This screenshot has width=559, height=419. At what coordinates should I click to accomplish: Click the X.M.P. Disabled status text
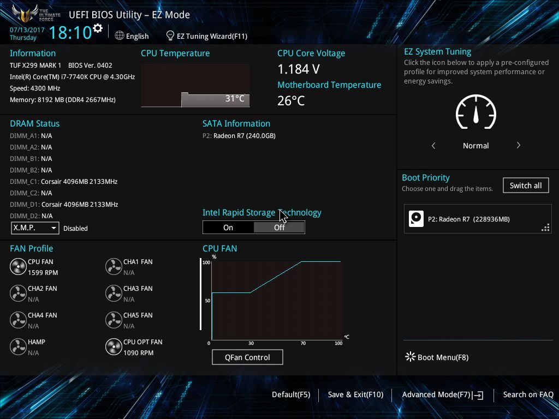click(x=75, y=229)
